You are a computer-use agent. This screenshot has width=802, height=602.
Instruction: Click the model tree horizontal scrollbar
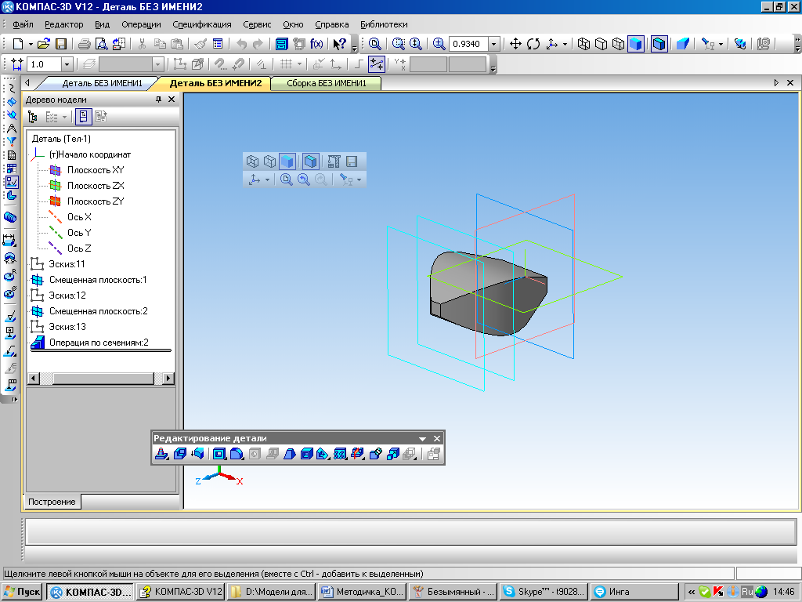(101, 379)
